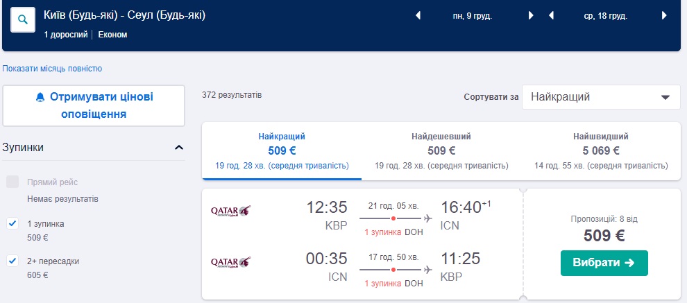Screen dimensions: 687x303
Task: Click the Київ - Сеул route search field
Action: point(125,15)
